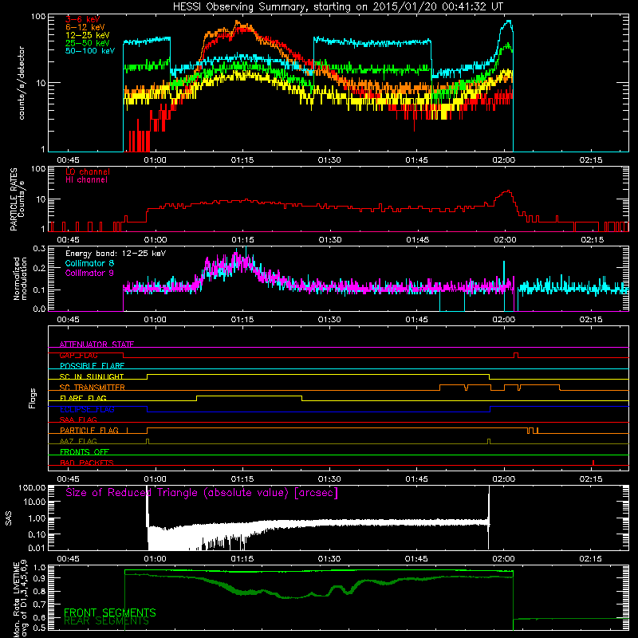Click the FLARE_FLAG label
The width and height of the screenshot is (638, 638).
pos(83,398)
